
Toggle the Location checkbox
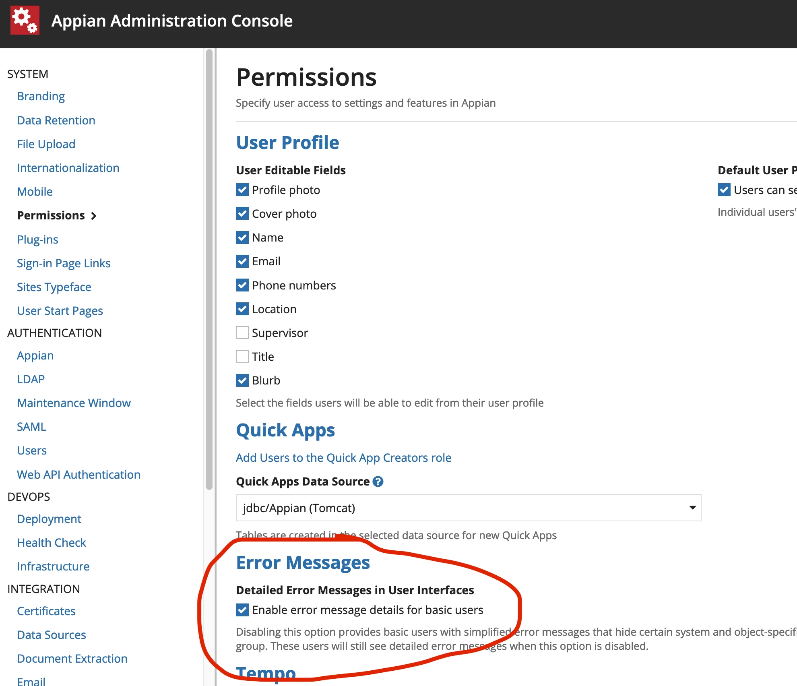(242, 309)
